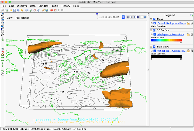Collapse the 3D Surface legend section
This screenshot has width=194, height=131.
151,30
